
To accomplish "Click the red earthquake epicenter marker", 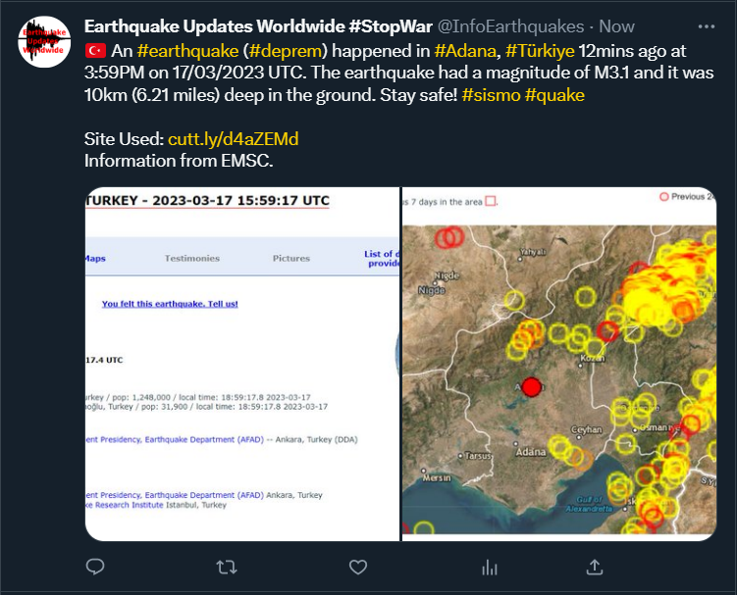I will (532, 386).
